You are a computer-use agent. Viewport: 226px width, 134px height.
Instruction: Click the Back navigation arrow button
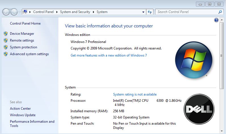pyautogui.click(x=6, y=12)
